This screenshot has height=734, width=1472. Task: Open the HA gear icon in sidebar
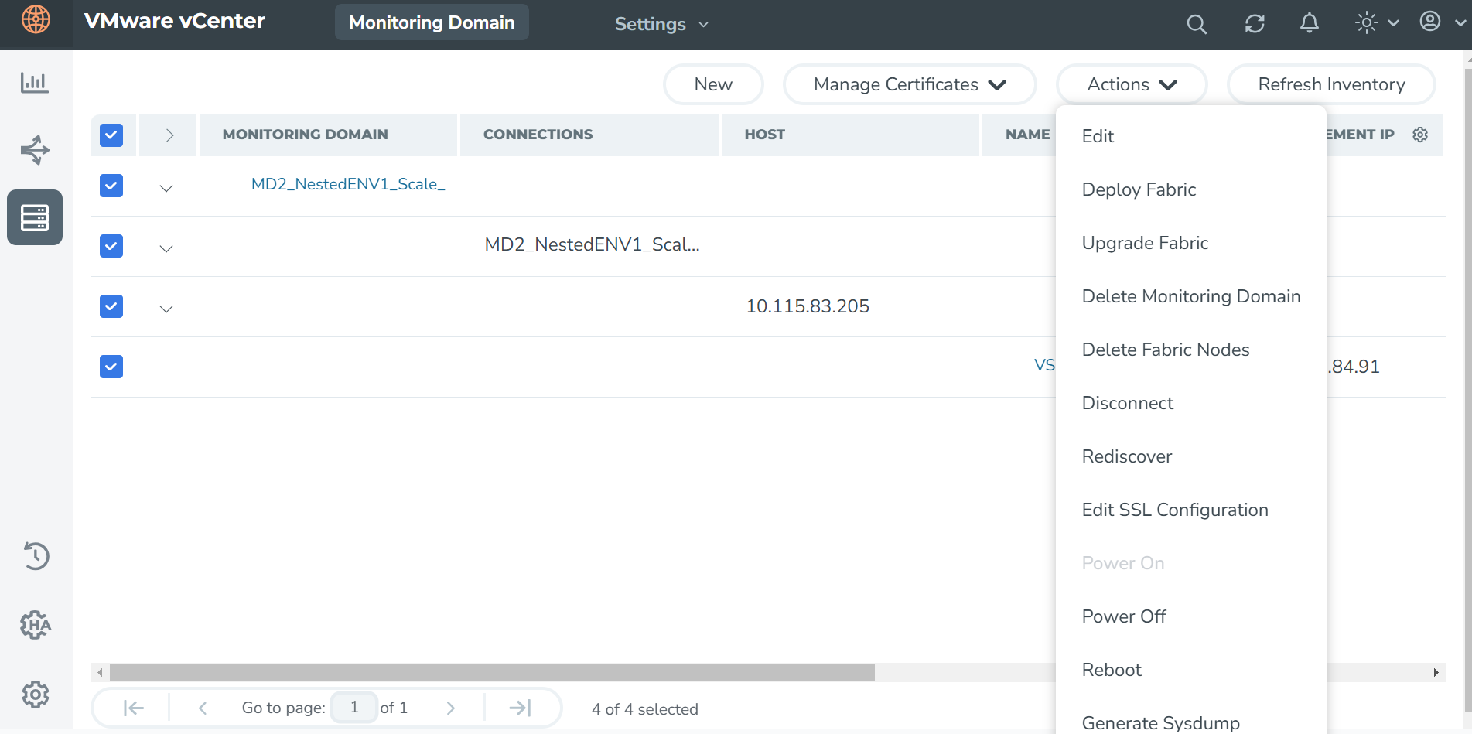[x=35, y=625]
